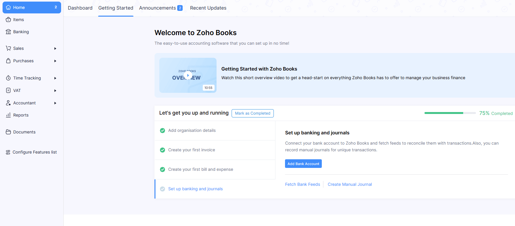Click the unchecked circle for banking and journals
Screen dimensions: 515x226
click(x=162, y=189)
